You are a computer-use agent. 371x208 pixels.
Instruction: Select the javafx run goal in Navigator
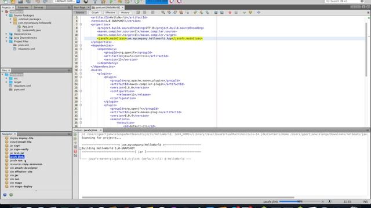pos(16,161)
